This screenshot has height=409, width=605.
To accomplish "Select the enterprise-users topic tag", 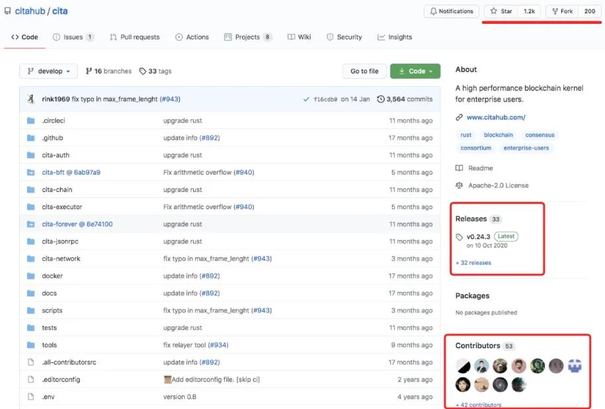I will click(526, 148).
